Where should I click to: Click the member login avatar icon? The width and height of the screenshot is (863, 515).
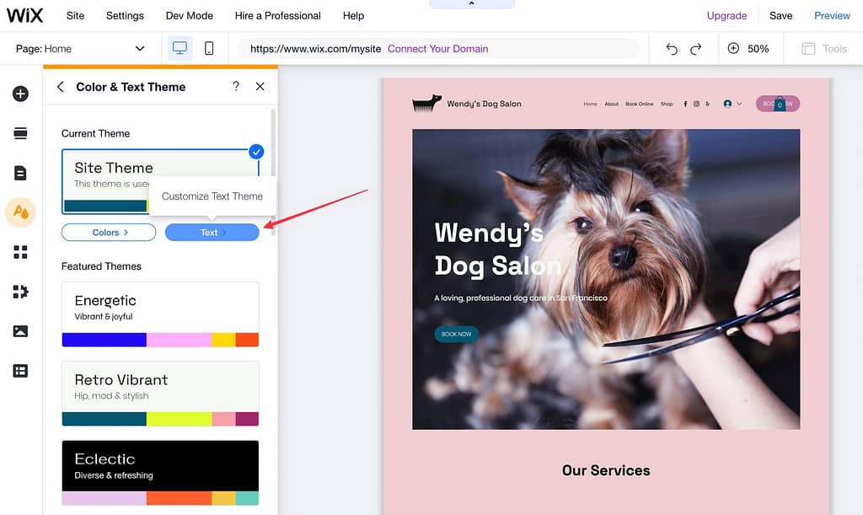(x=727, y=104)
